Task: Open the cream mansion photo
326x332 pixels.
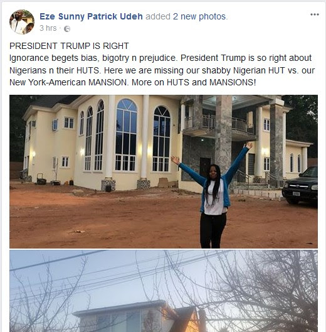Action: [164, 171]
